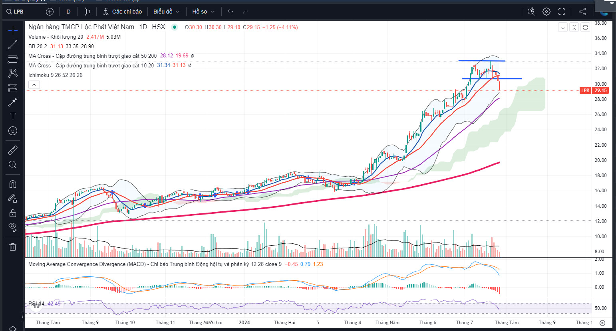Screen dimensions: 616x331
Task: Collapse the indicator legend with chevron
Action: 34,85
